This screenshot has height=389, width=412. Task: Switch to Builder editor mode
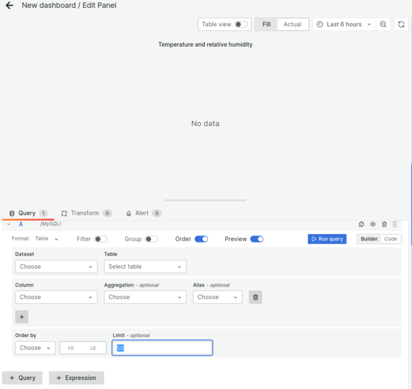pyautogui.click(x=369, y=239)
